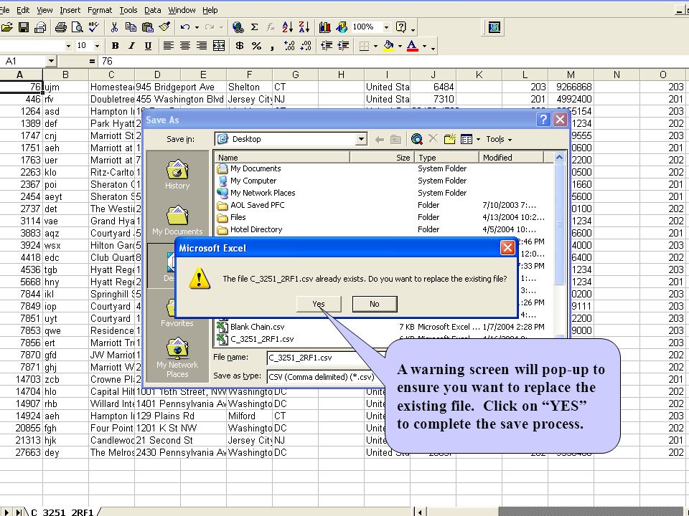Image resolution: width=689 pixels, height=516 pixels.
Task: Open Favorites shortcut in Save As sidebar
Action: (177, 312)
